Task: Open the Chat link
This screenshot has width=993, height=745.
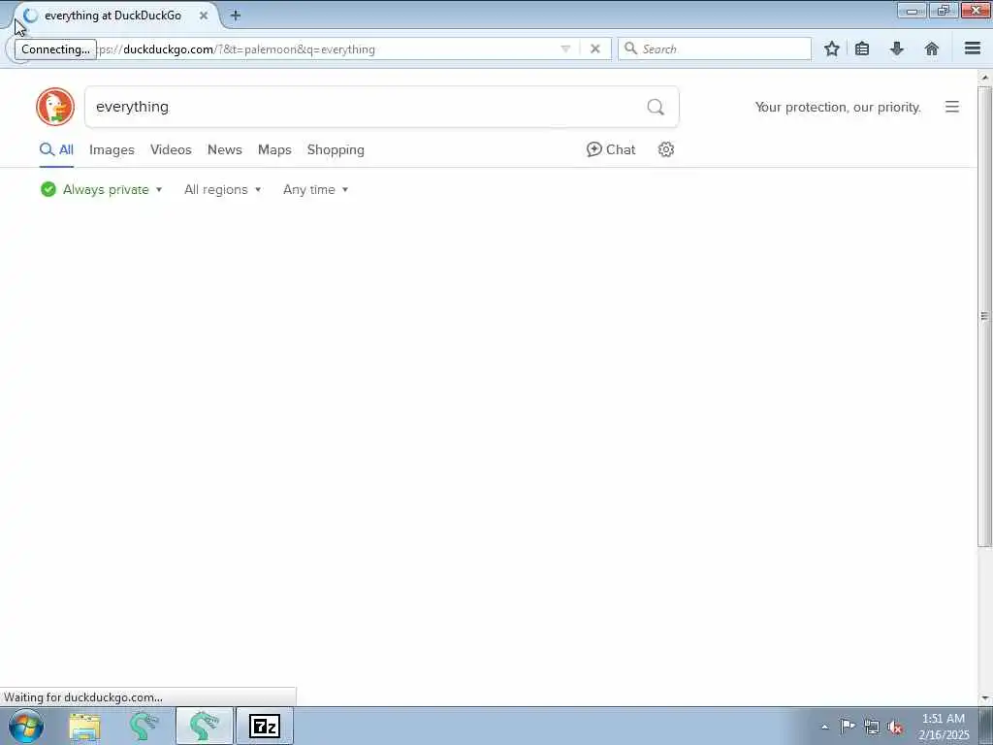Action: click(611, 149)
